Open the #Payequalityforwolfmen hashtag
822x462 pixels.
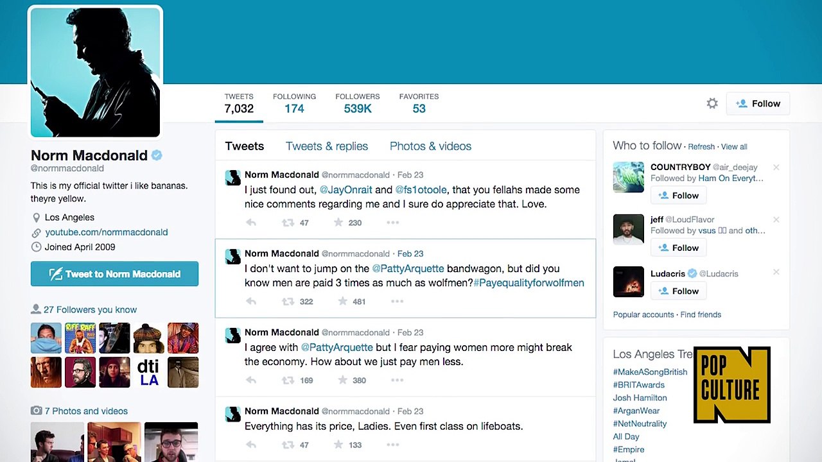click(x=529, y=283)
